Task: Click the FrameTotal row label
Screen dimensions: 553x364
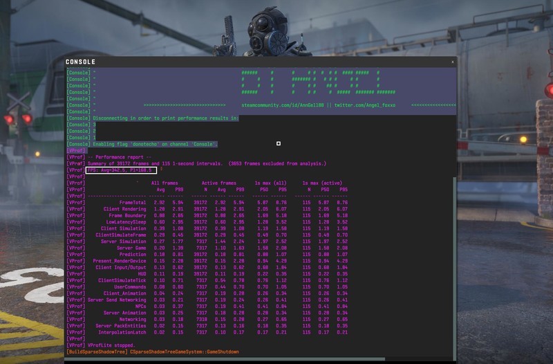Action: point(133,203)
